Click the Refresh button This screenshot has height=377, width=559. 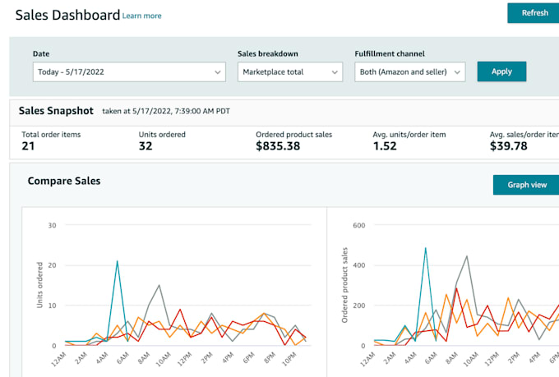pos(534,13)
